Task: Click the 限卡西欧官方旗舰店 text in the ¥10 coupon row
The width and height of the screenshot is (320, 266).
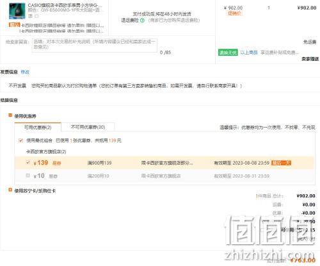Action: click(161, 176)
